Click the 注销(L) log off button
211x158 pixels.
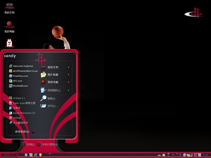pyautogui.click(x=28, y=144)
